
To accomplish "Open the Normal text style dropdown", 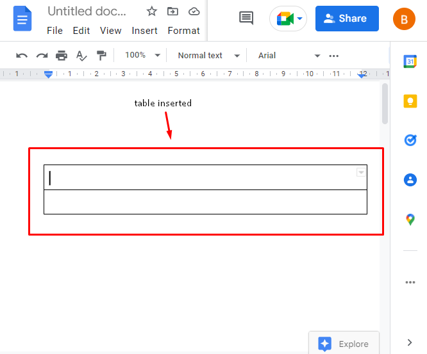I will [209, 56].
